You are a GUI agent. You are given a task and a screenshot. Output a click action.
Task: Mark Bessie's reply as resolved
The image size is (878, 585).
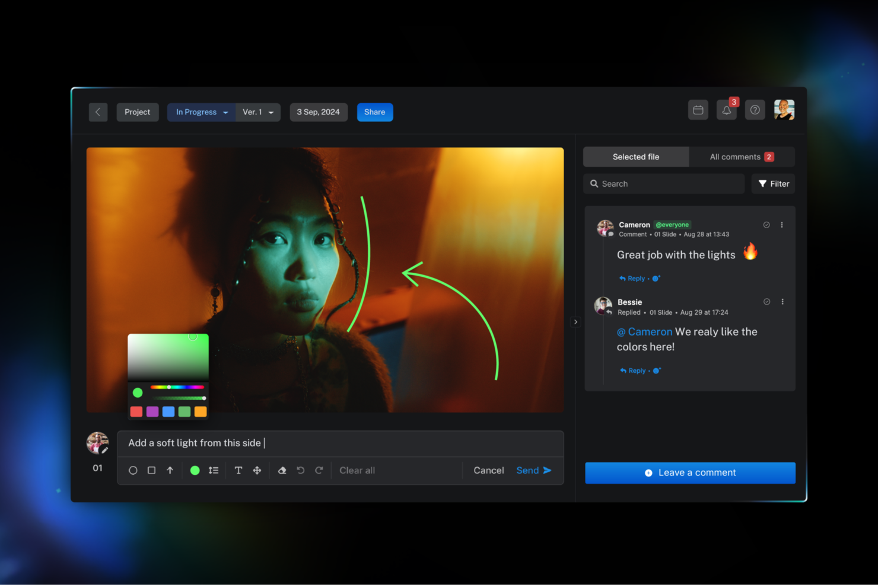point(766,301)
